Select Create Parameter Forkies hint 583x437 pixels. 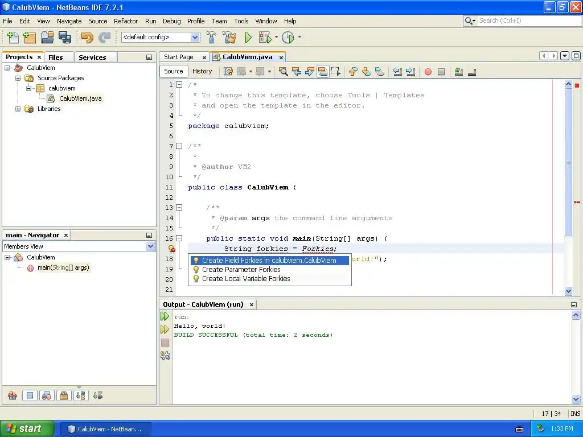click(271, 269)
